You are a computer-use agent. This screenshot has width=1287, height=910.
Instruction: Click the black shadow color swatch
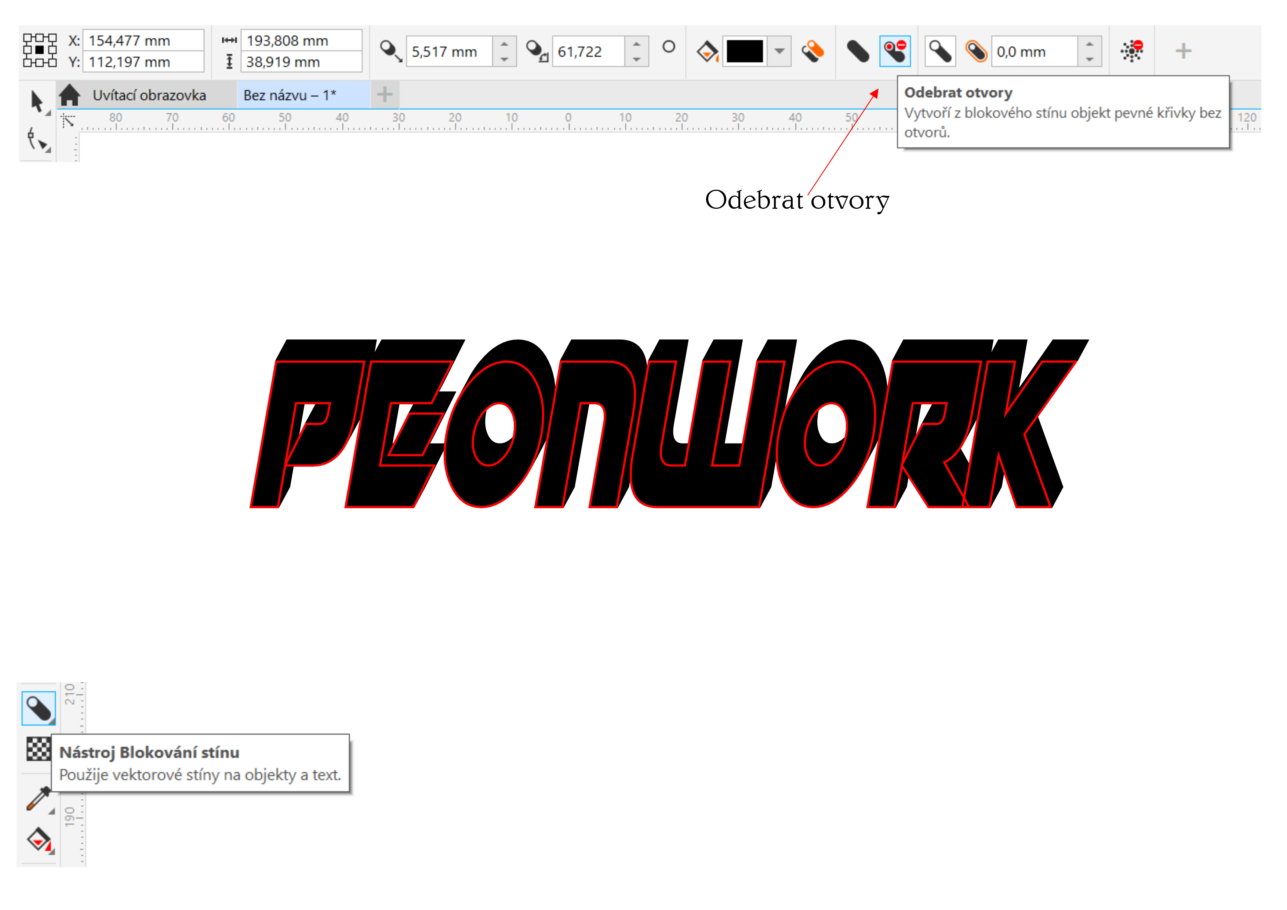pyautogui.click(x=744, y=51)
